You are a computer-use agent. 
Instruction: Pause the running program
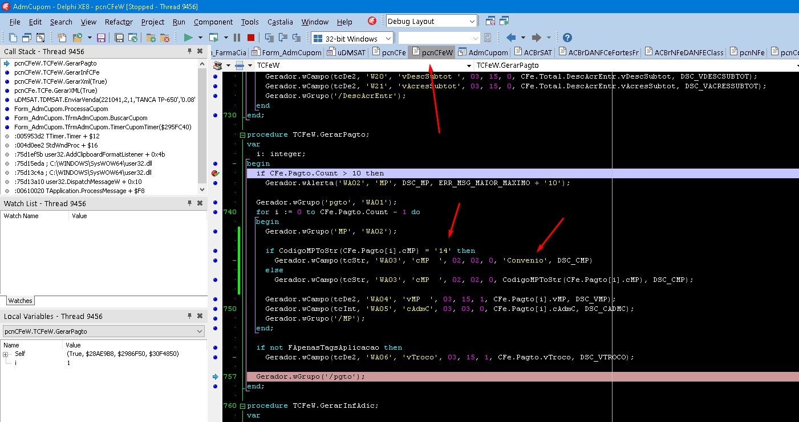point(237,38)
